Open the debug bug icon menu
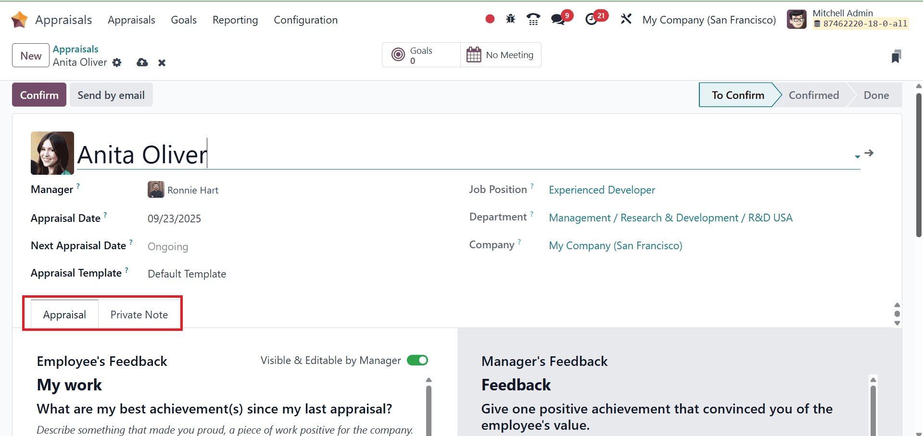The image size is (923, 436). pyautogui.click(x=510, y=19)
